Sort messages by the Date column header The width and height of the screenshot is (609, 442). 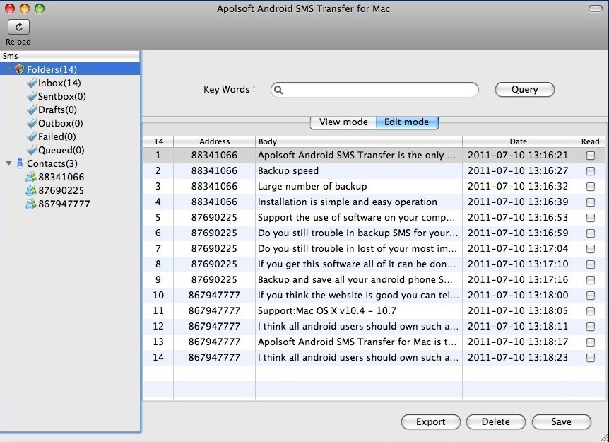(518, 141)
